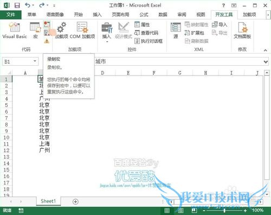Open COM 加载项 dialog
Viewport: 271px width, 215px height.
tap(82, 30)
